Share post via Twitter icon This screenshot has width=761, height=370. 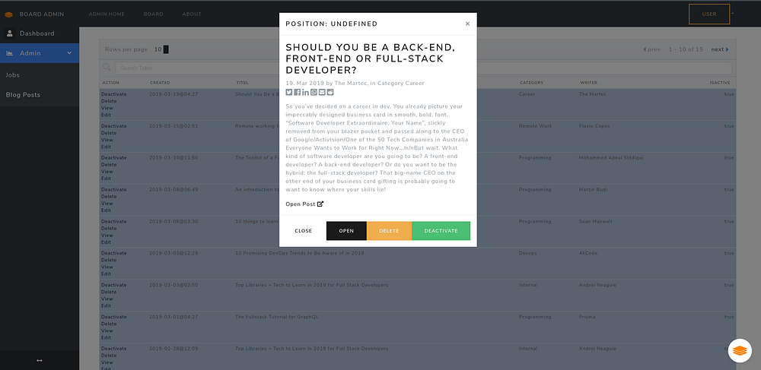[x=288, y=92]
